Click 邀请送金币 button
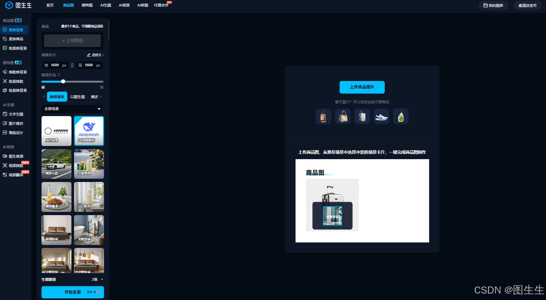The width and height of the screenshot is (546, 300). click(527, 5)
